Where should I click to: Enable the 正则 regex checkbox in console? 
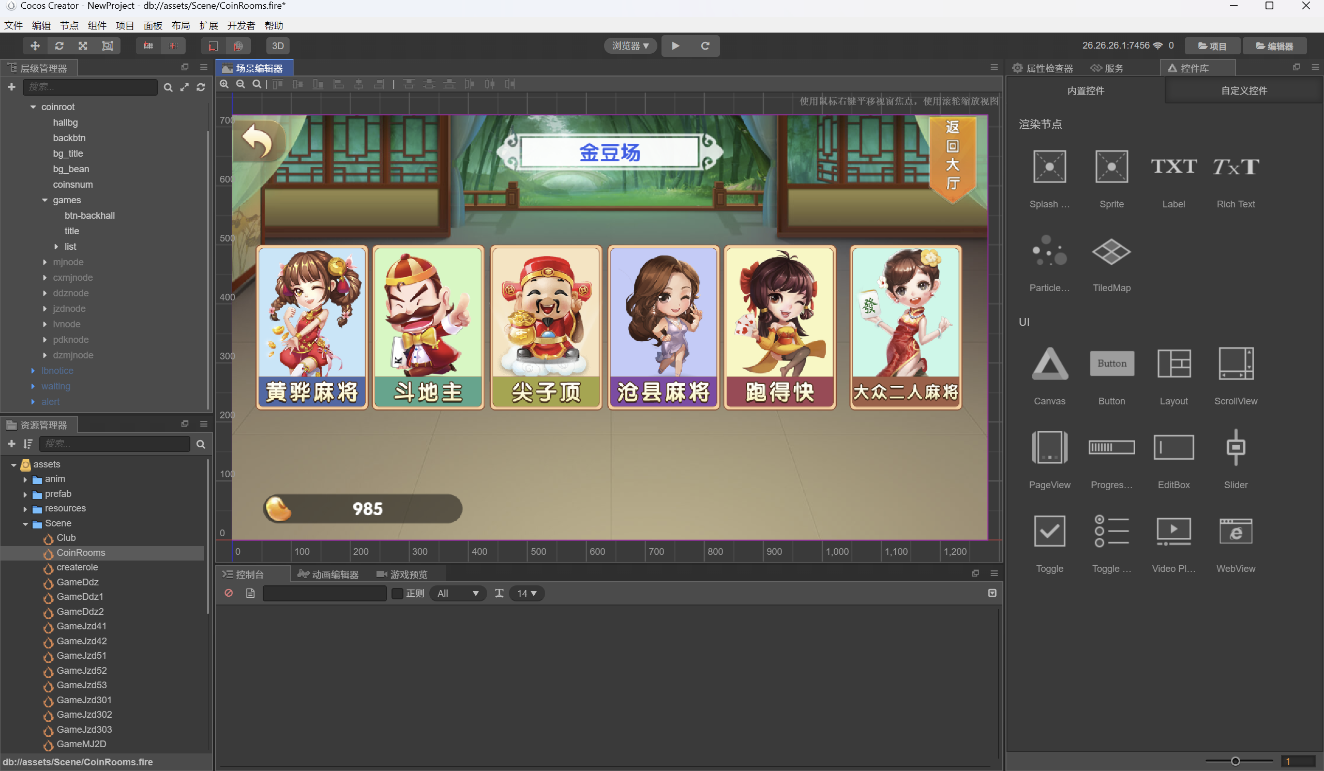click(397, 594)
